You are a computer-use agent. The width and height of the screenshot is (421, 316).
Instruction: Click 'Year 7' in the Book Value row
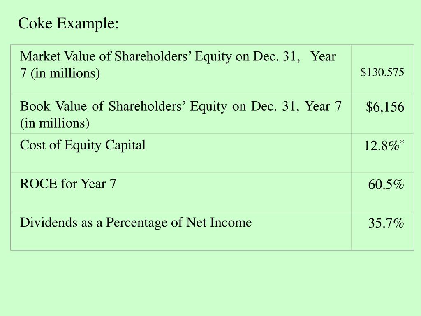coord(323,106)
